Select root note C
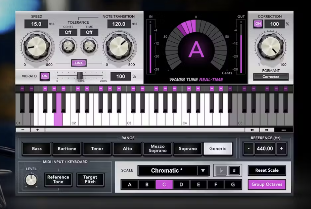 164,184
